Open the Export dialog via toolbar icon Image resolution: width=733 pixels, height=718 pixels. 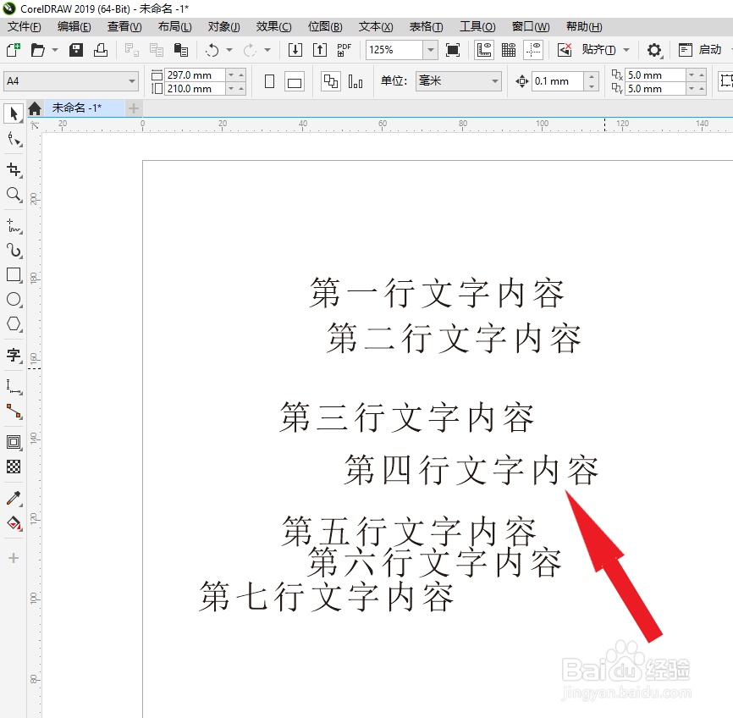[x=320, y=49]
